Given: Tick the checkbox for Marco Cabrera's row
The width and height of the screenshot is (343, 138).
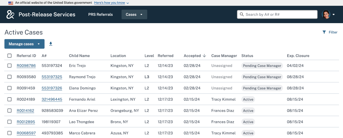Looking at the screenshot, I should [x=9, y=133].
